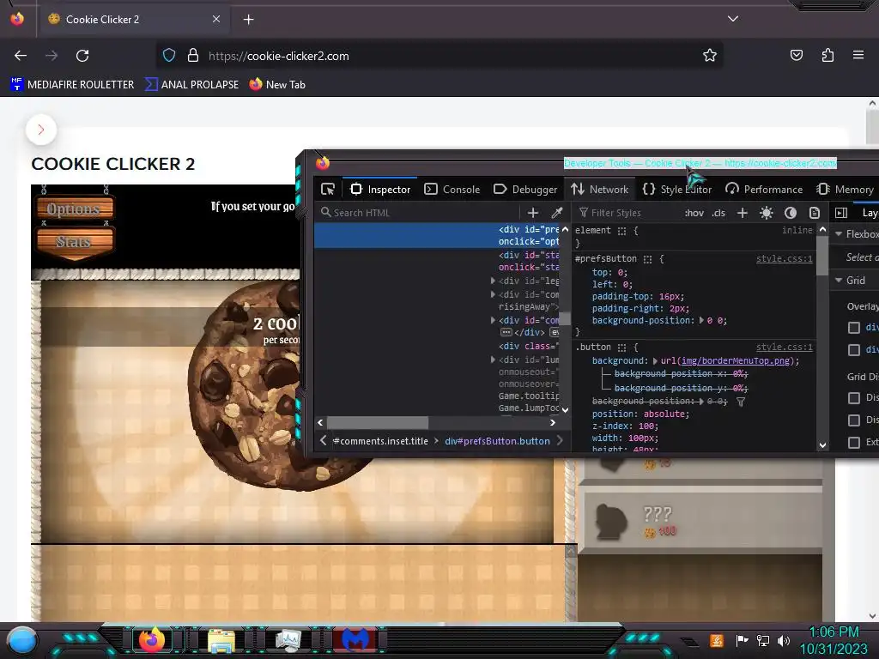
Task: Toggle print media simulation icon
Action: point(815,213)
